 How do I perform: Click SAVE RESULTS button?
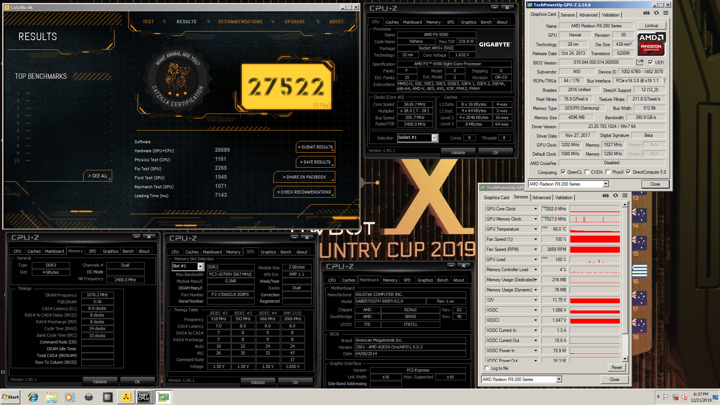(315, 162)
